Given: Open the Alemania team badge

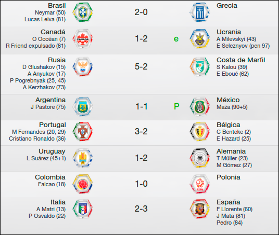Looking at the screenshot, I should coord(200,158).
